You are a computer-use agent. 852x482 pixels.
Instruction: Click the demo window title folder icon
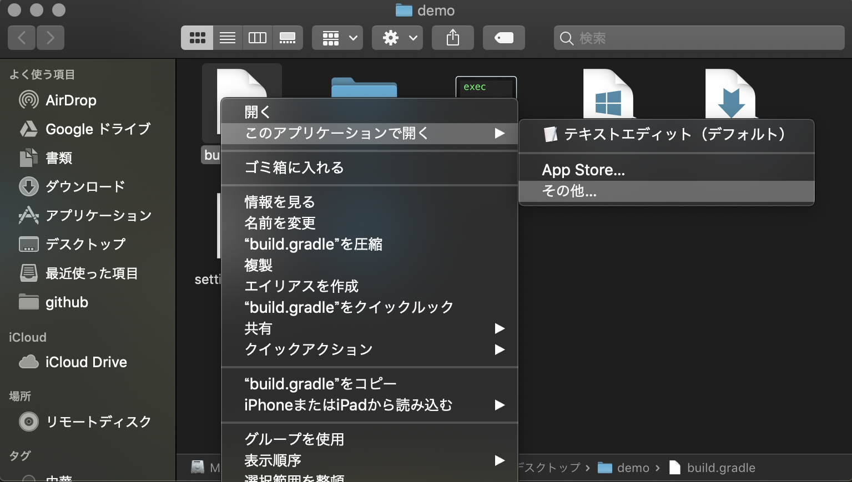pos(404,10)
